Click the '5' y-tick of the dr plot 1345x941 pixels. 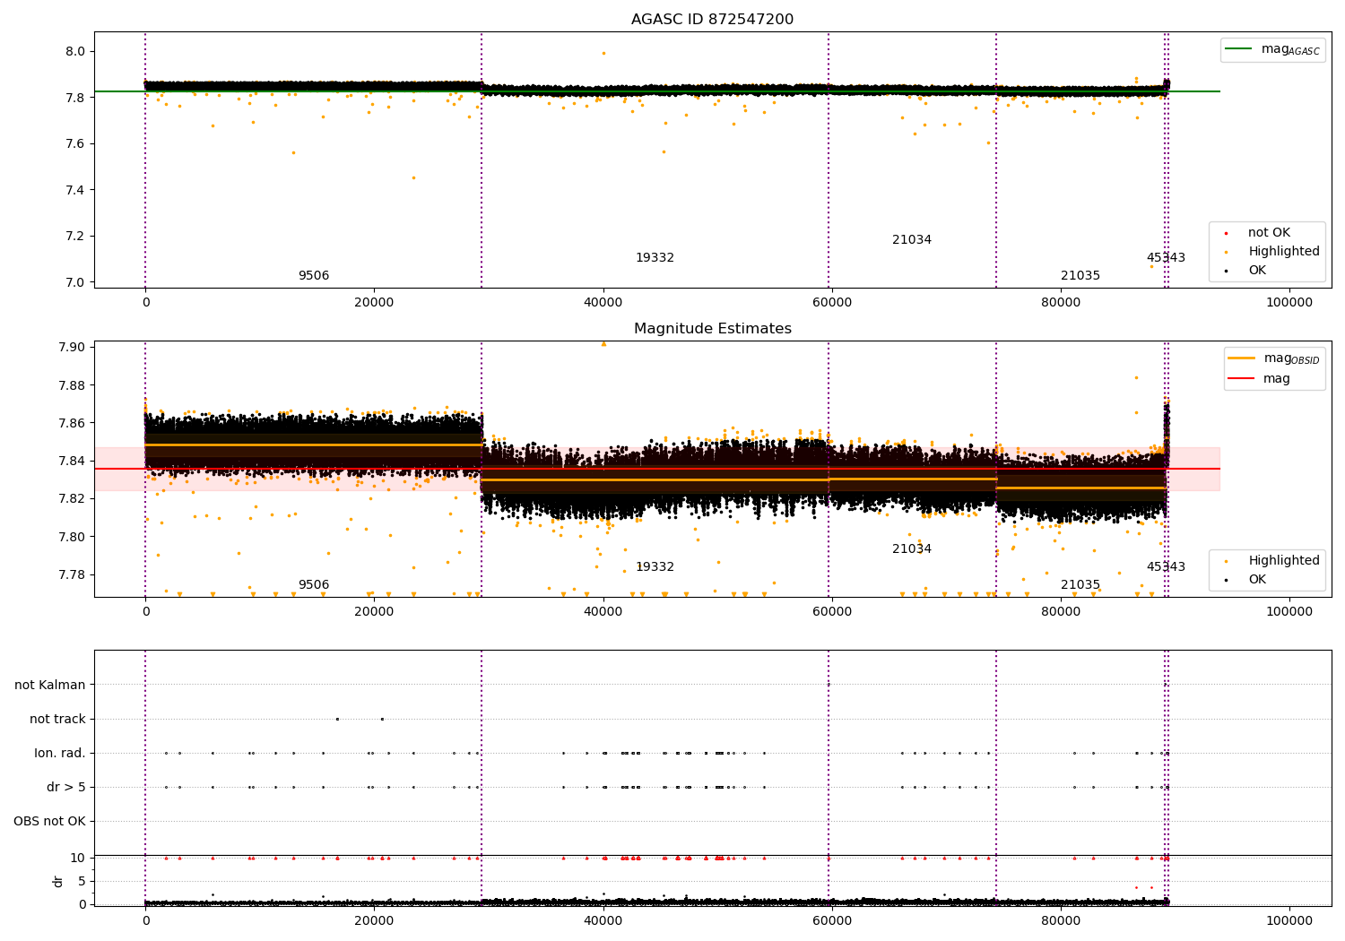pyautogui.click(x=82, y=882)
